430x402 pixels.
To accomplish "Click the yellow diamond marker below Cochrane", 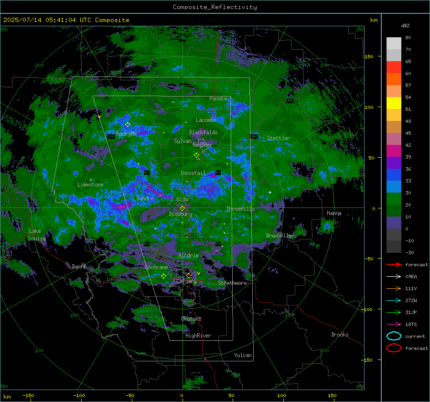I will pos(163,276).
